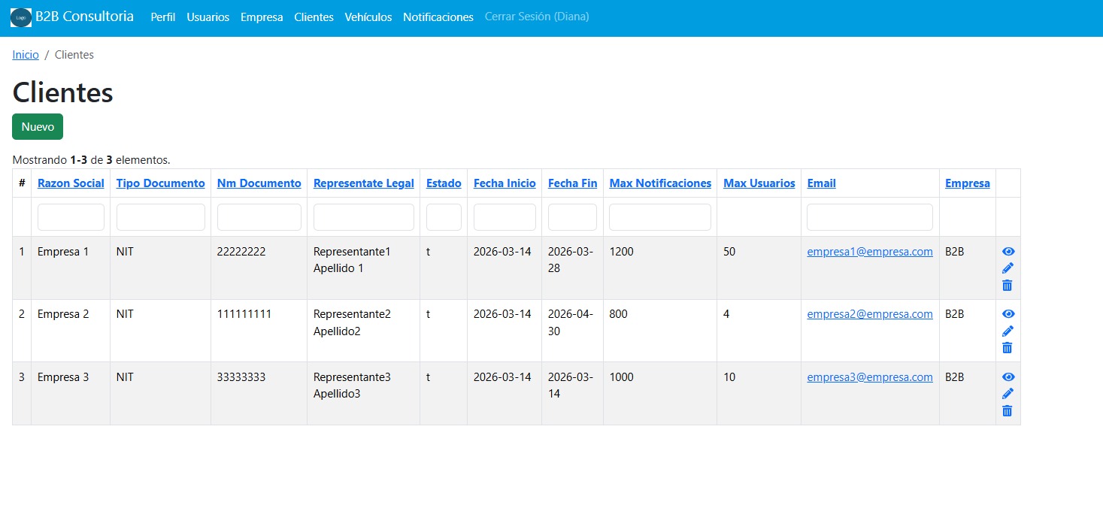Viewport: 1103px width, 505px height.
Task: Focus the Fecha Inicio filter field
Action: 505,217
